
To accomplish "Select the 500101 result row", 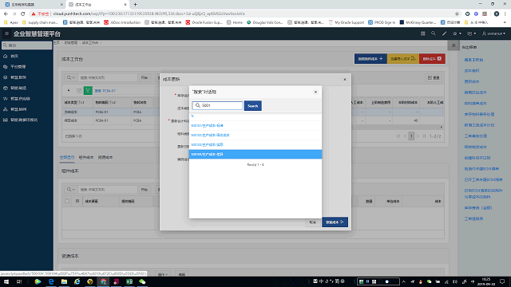I will click(x=255, y=126).
